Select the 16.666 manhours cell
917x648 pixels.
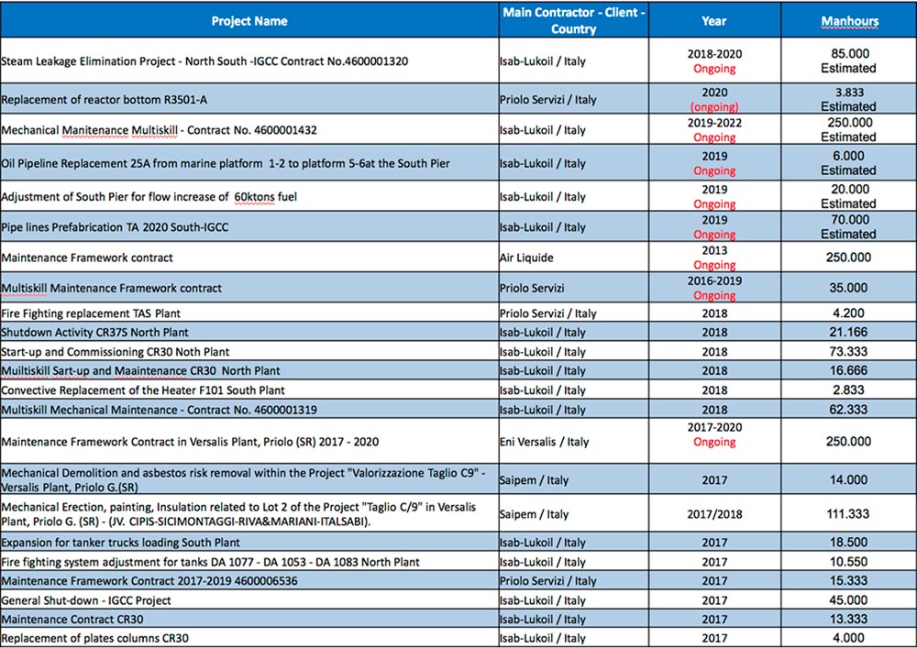849,370
